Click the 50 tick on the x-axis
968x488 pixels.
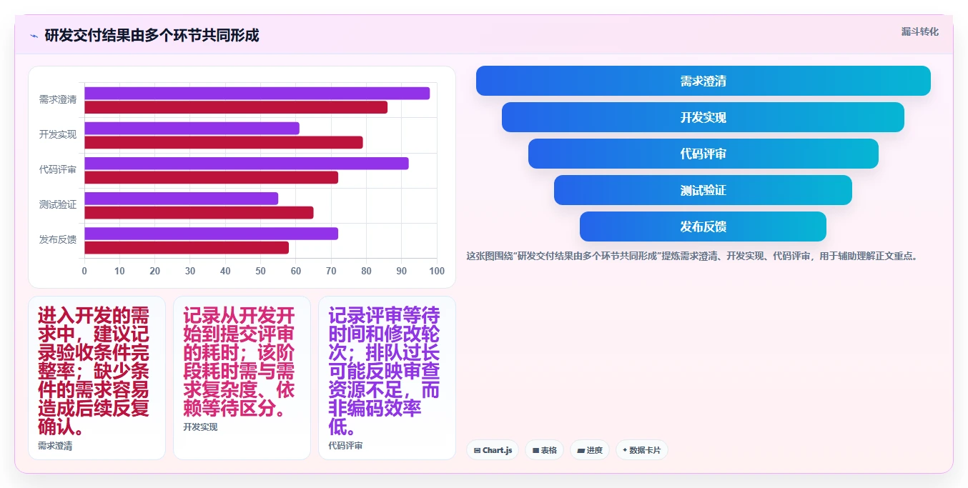261,271
